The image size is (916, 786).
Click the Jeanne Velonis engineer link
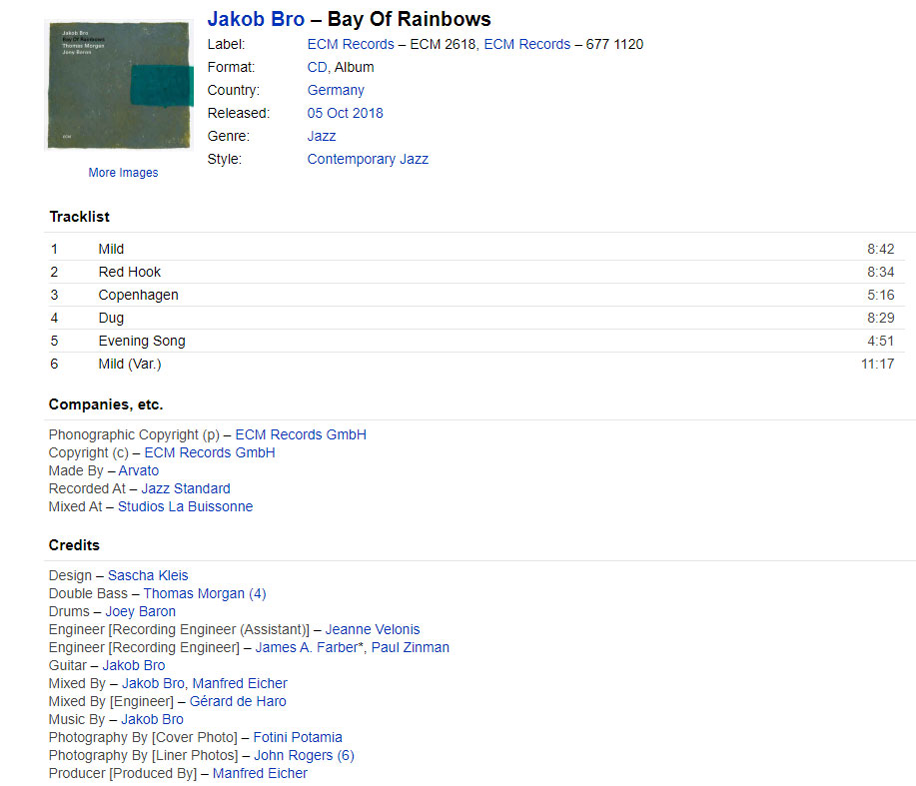click(x=373, y=629)
